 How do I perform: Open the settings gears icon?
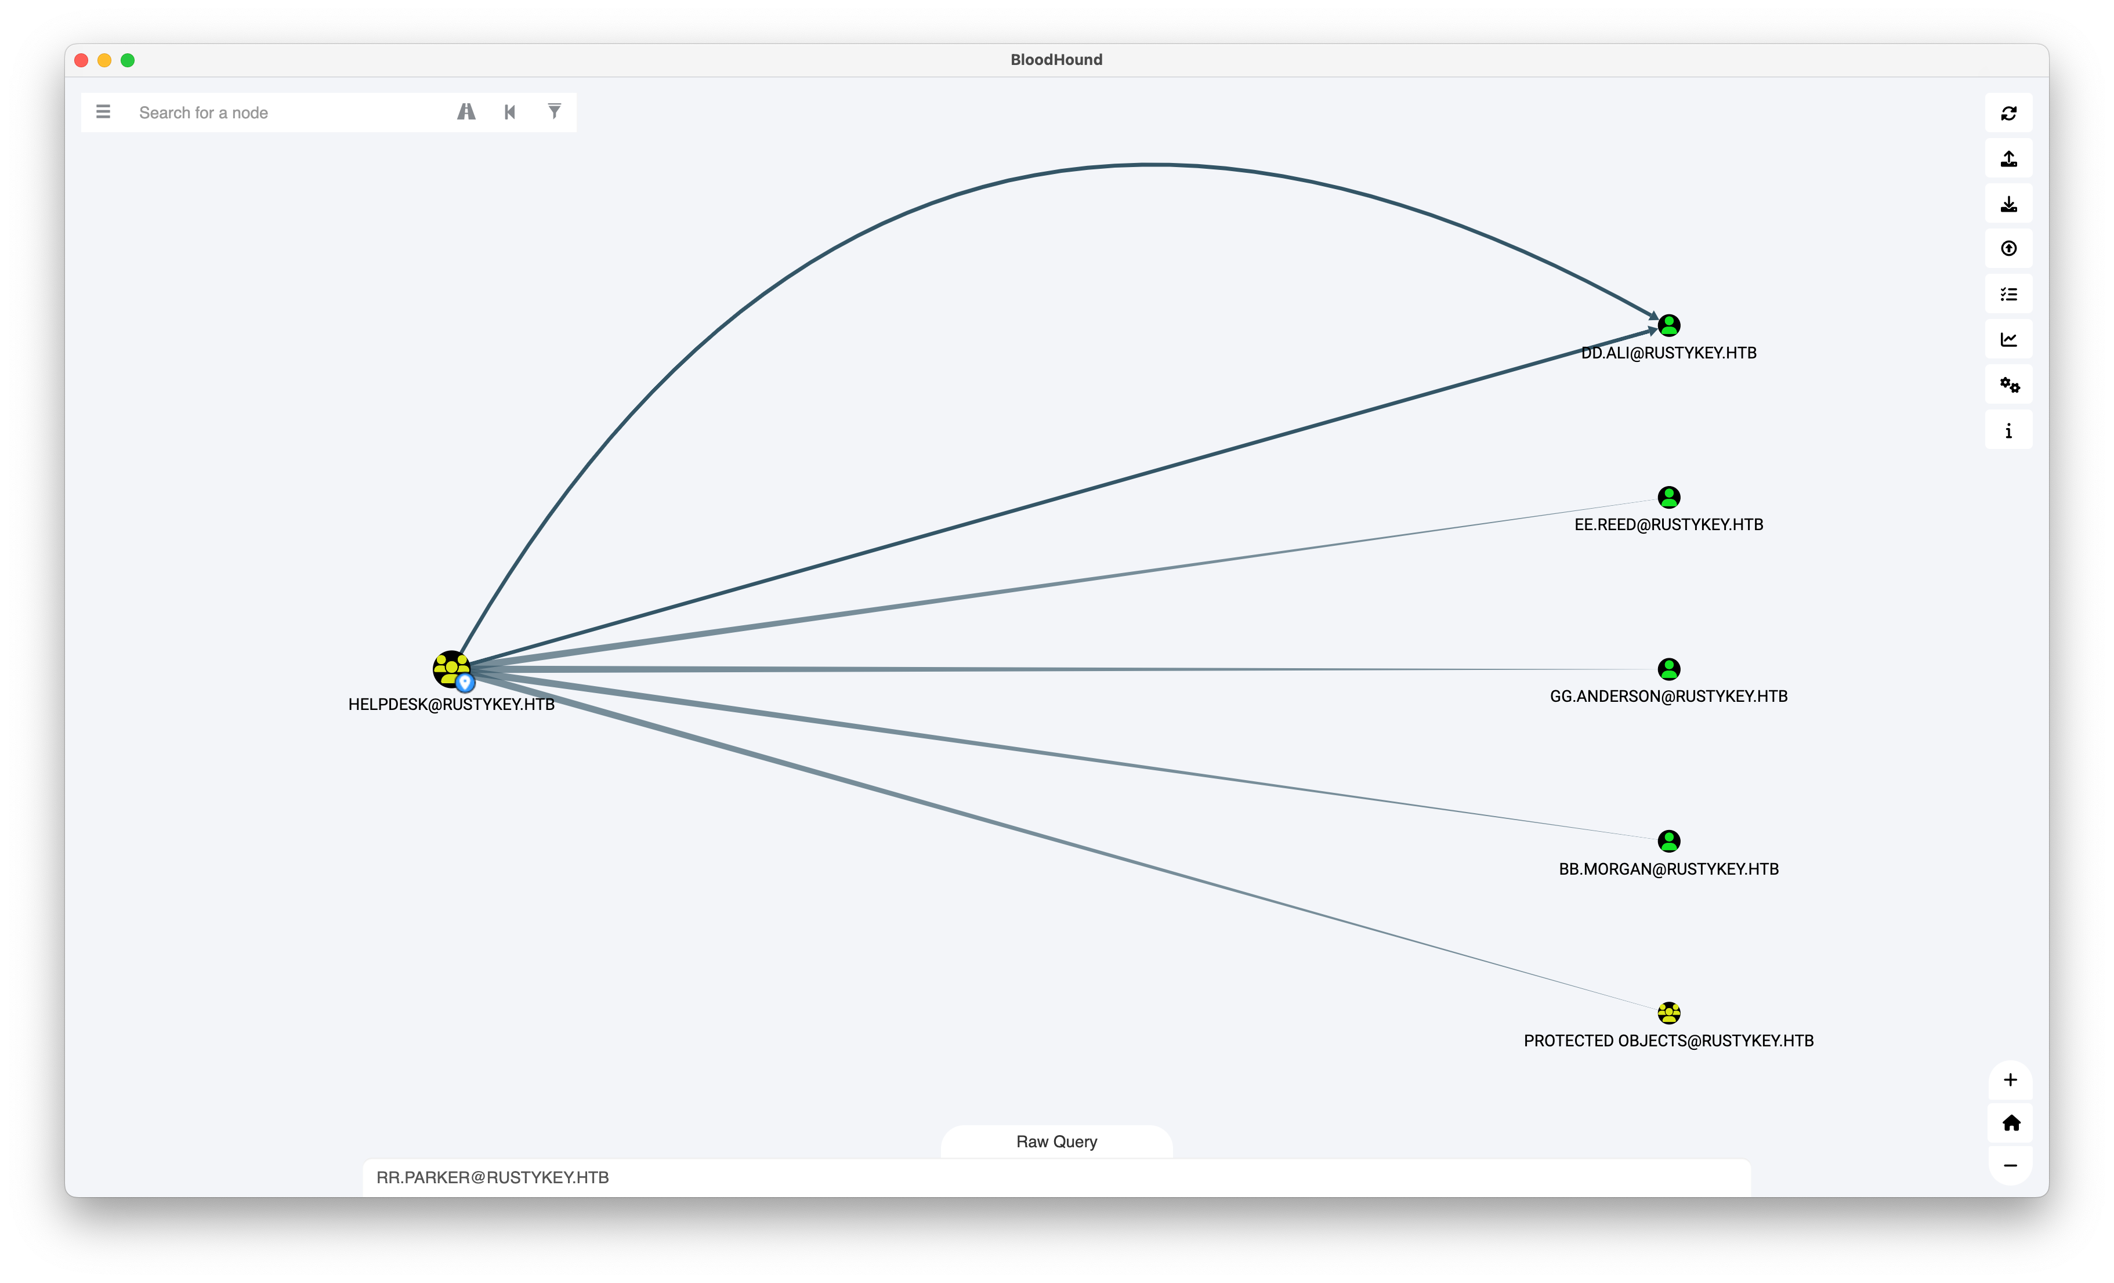pos(2008,385)
